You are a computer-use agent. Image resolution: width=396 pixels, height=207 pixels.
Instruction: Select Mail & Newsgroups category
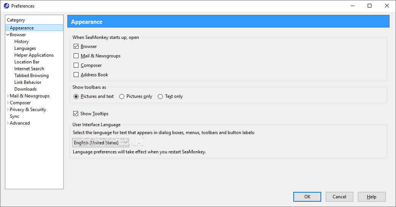pyautogui.click(x=29, y=96)
